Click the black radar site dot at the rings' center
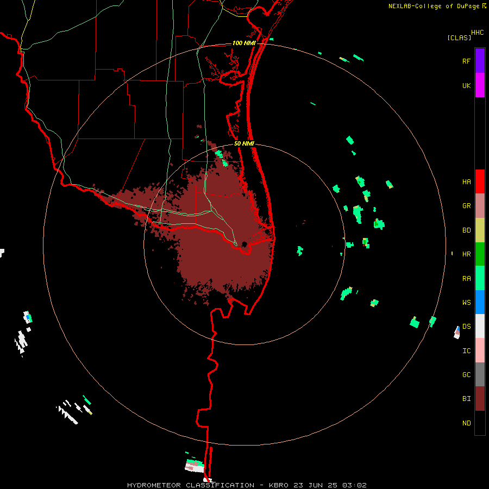 (x=244, y=244)
